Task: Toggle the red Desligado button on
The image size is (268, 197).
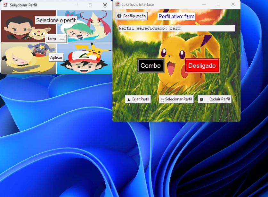Action: pos(202,65)
